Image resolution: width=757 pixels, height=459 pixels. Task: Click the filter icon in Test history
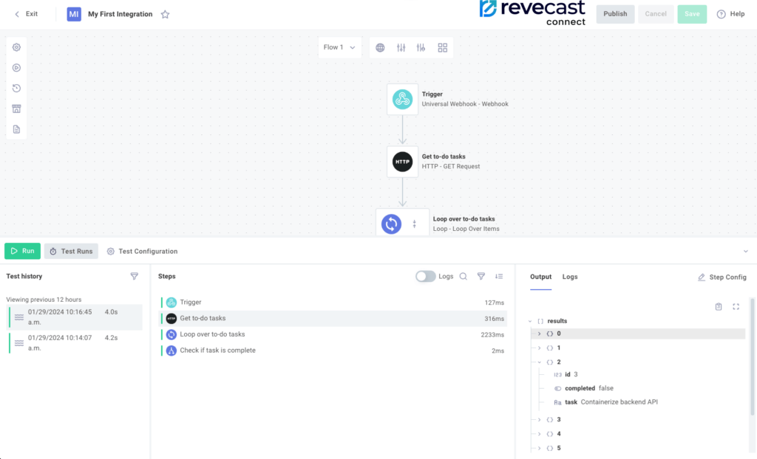click(x=134, y=276)
